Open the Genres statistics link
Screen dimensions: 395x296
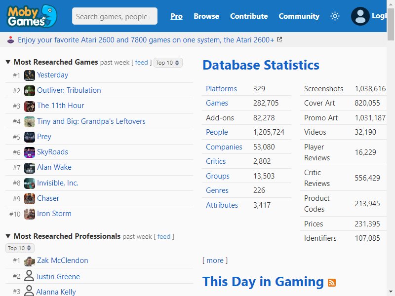pyautogui.click(x=217, y=190)
